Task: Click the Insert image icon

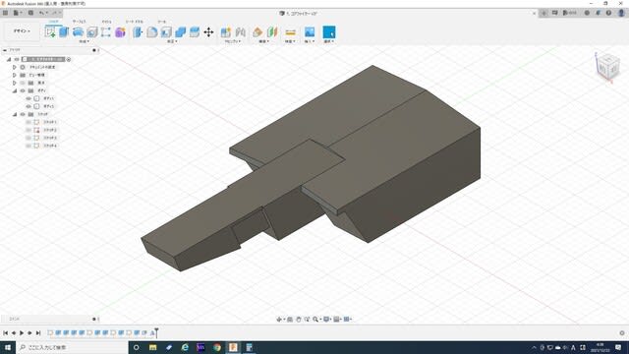Action: pos(310,32)
